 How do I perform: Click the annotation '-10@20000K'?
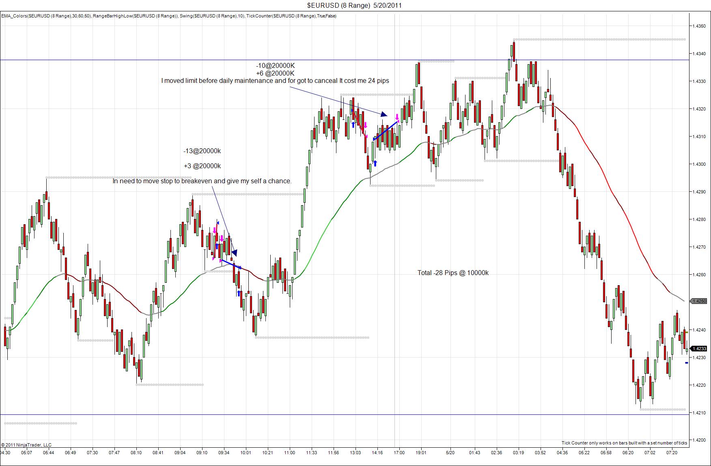tap(275, 66)
